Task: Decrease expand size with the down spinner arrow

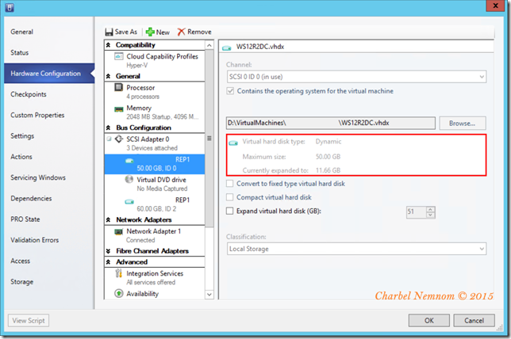Action: pos(431,215)
